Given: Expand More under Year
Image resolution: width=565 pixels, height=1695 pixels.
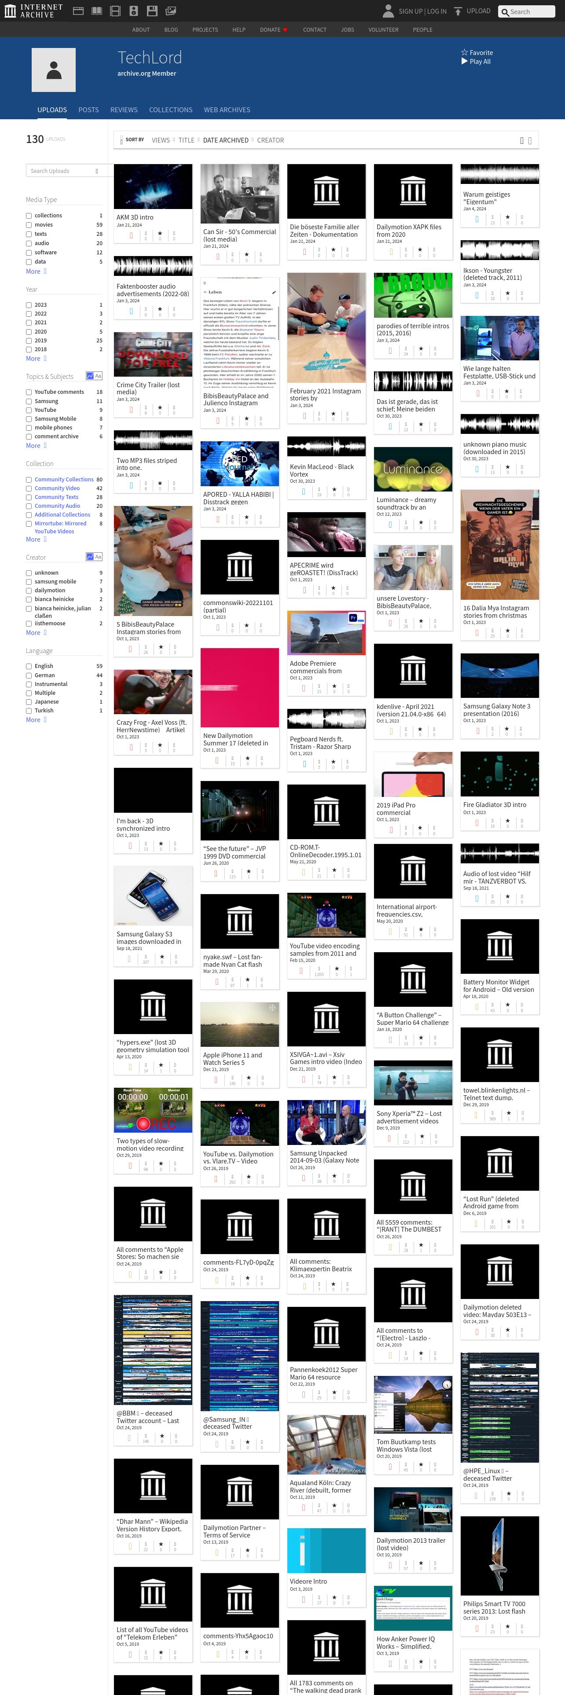Looking at the screenshot, I should pyautogui.click(x=36, y=359).
